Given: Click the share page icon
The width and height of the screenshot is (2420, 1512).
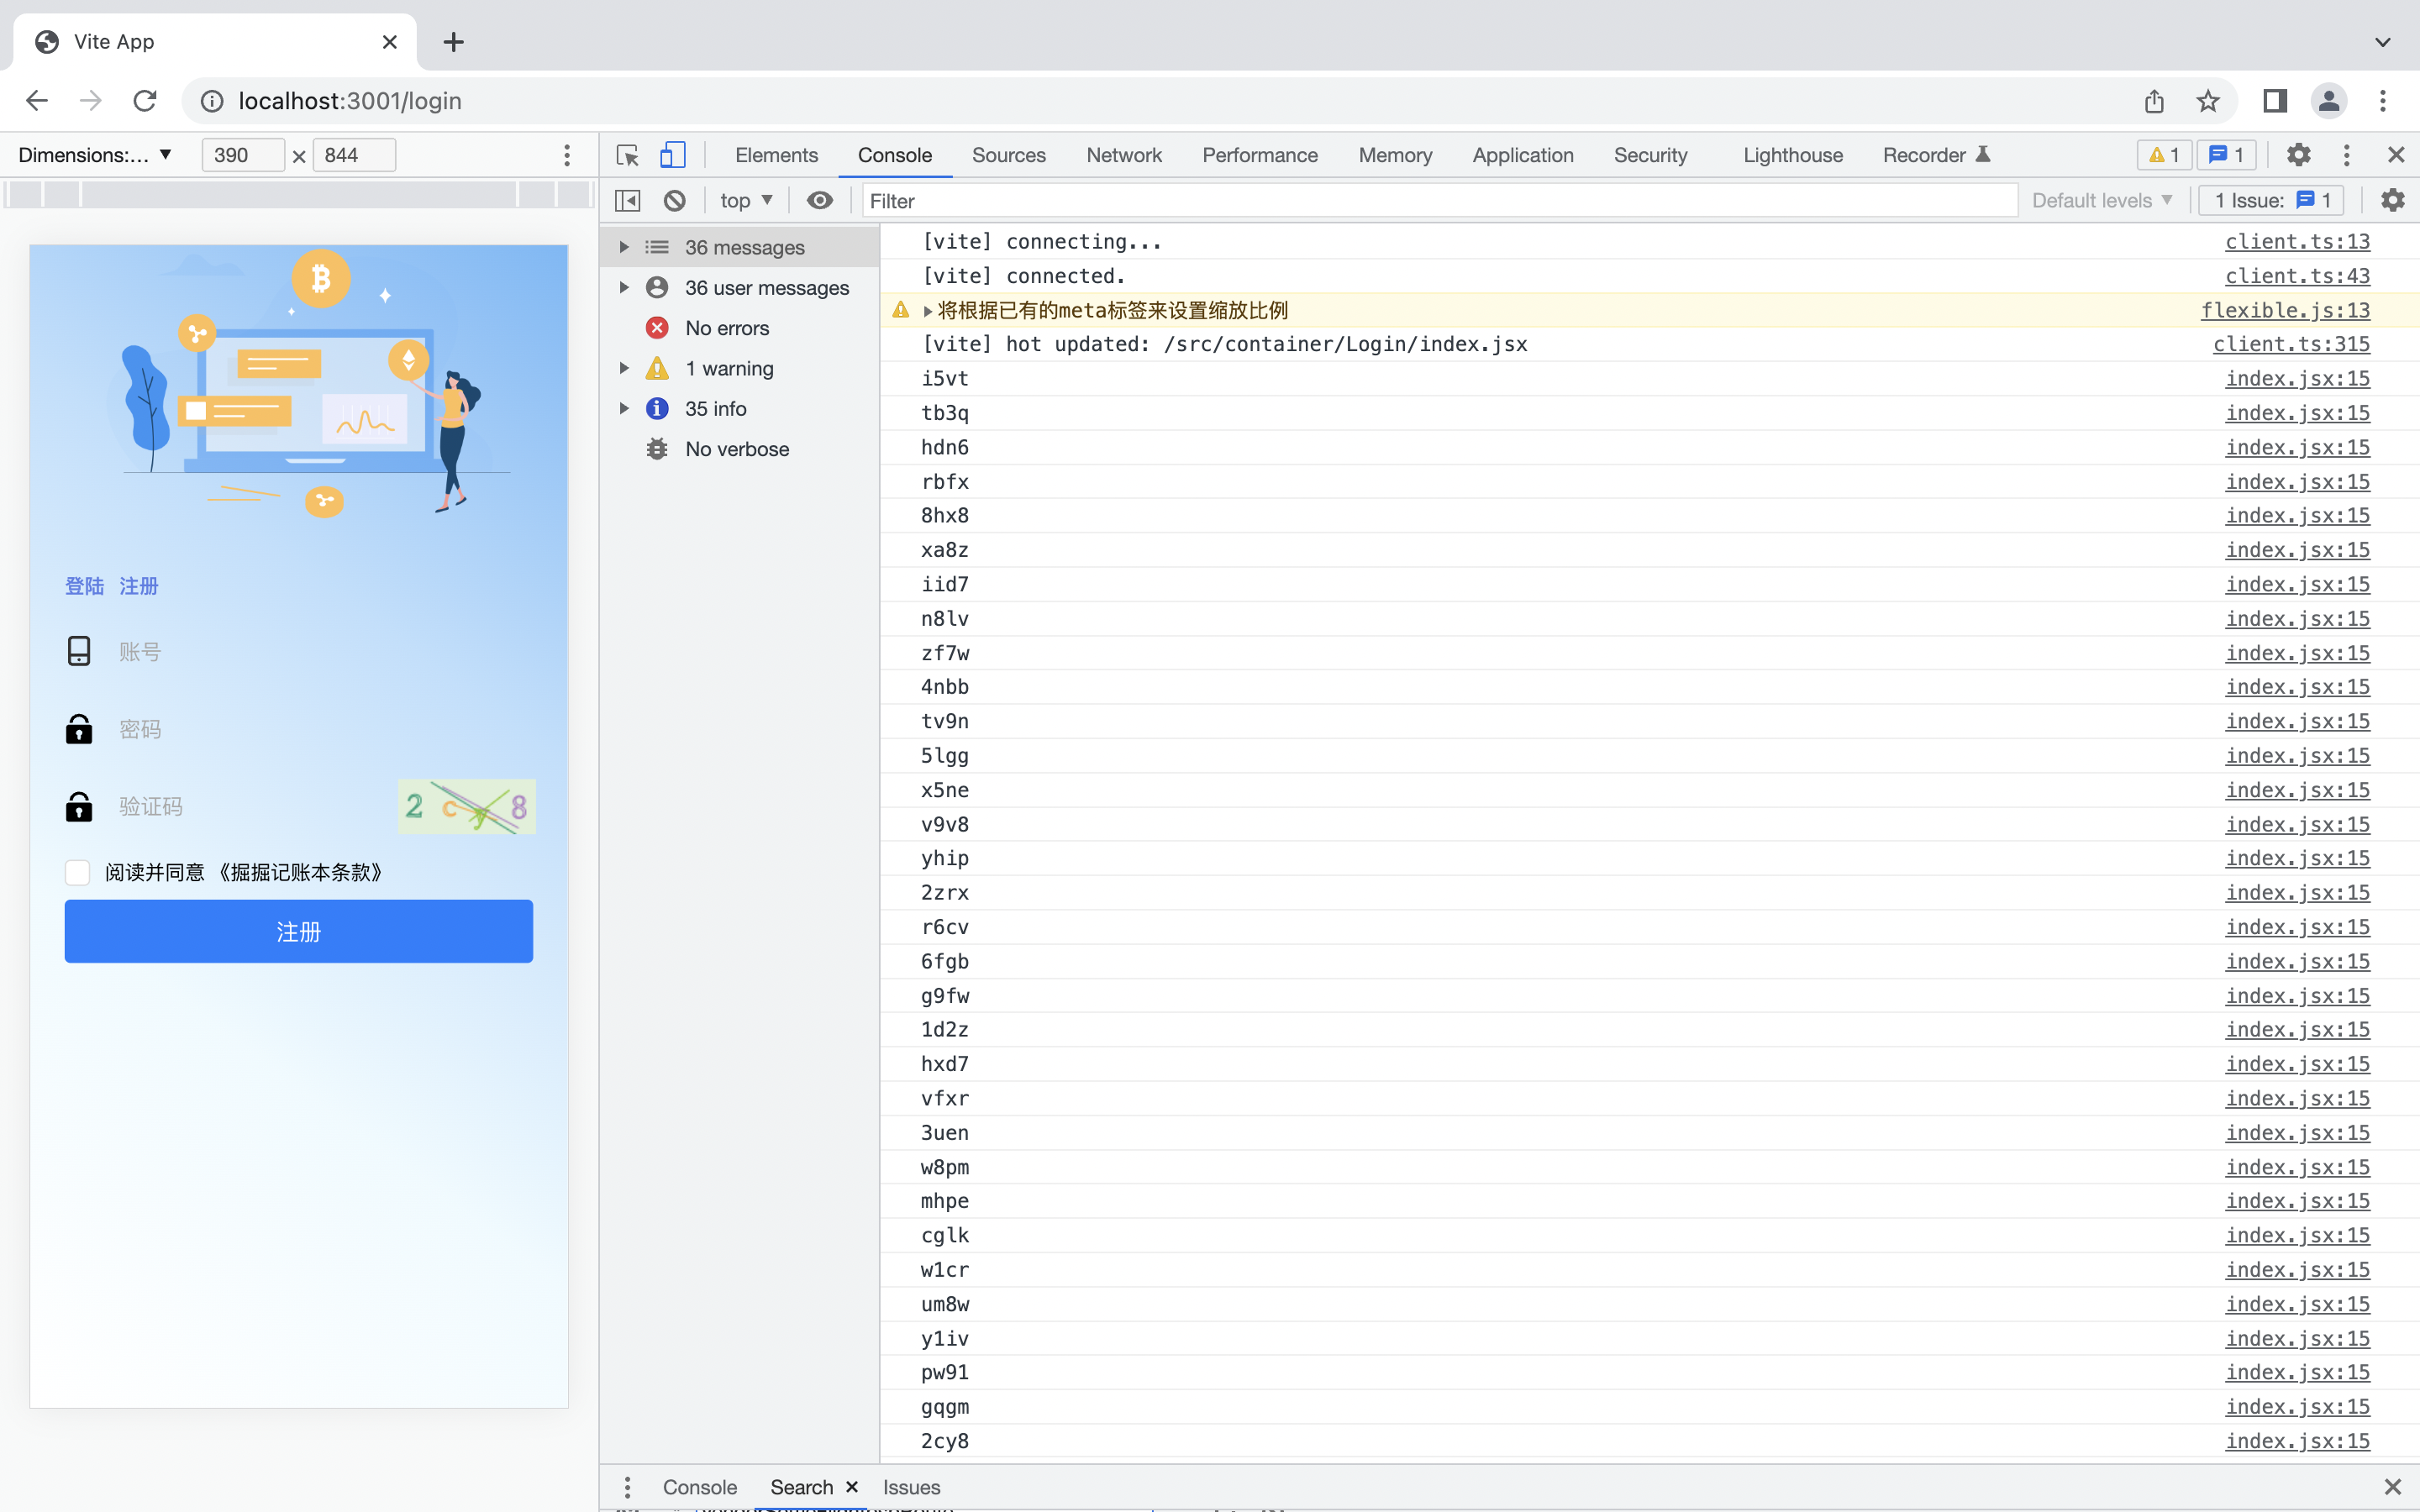Looking at the screenshot, I should coord(2154,101).
